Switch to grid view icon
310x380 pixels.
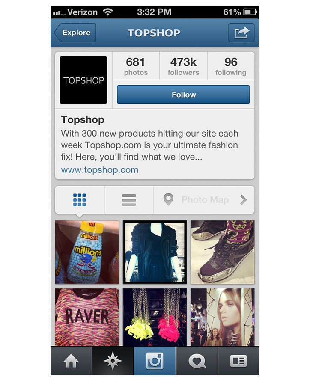point(80,200)
